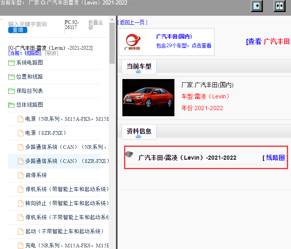291x249 pixels.
Task: Click the blue 查询 search button
Action: pos(18,30)
